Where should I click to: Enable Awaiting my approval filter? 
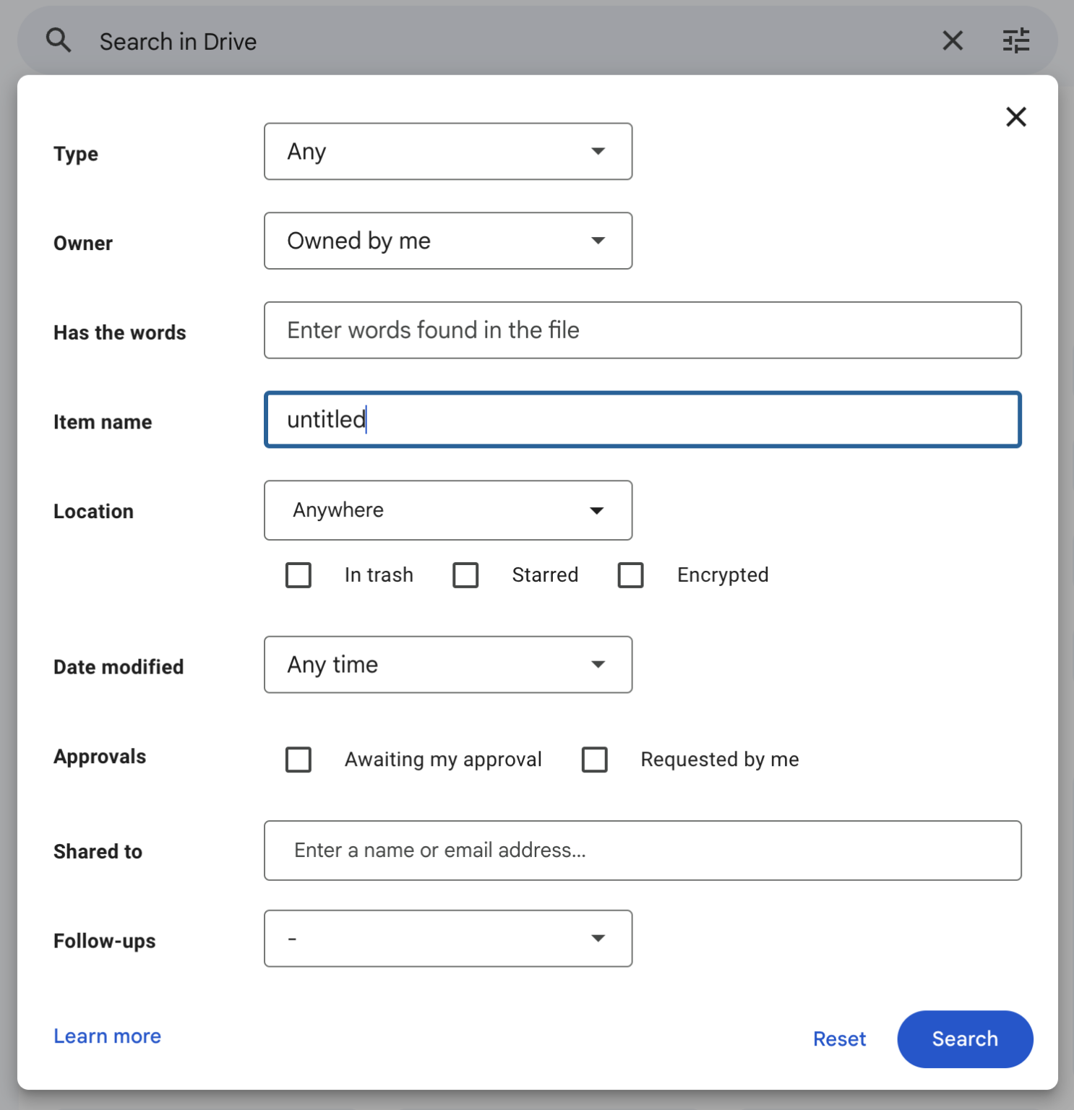pos(298,760)
